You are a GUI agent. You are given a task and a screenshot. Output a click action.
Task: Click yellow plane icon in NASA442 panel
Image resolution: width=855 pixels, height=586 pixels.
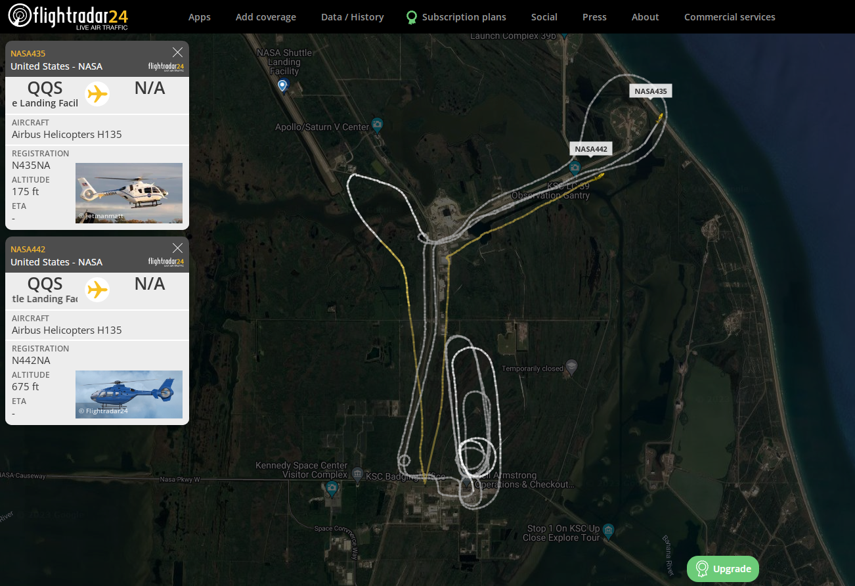(x=97, y=290)
